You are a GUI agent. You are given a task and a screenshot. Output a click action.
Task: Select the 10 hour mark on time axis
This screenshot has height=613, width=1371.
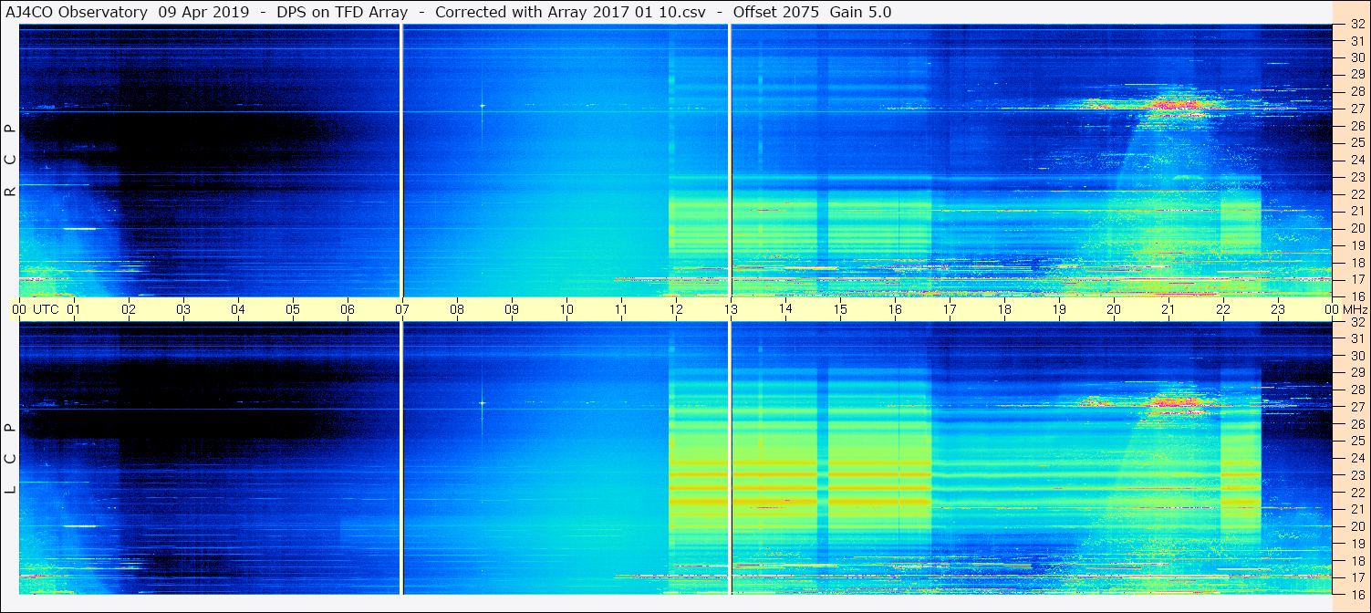pyautogui.click(x=566, y=309)
